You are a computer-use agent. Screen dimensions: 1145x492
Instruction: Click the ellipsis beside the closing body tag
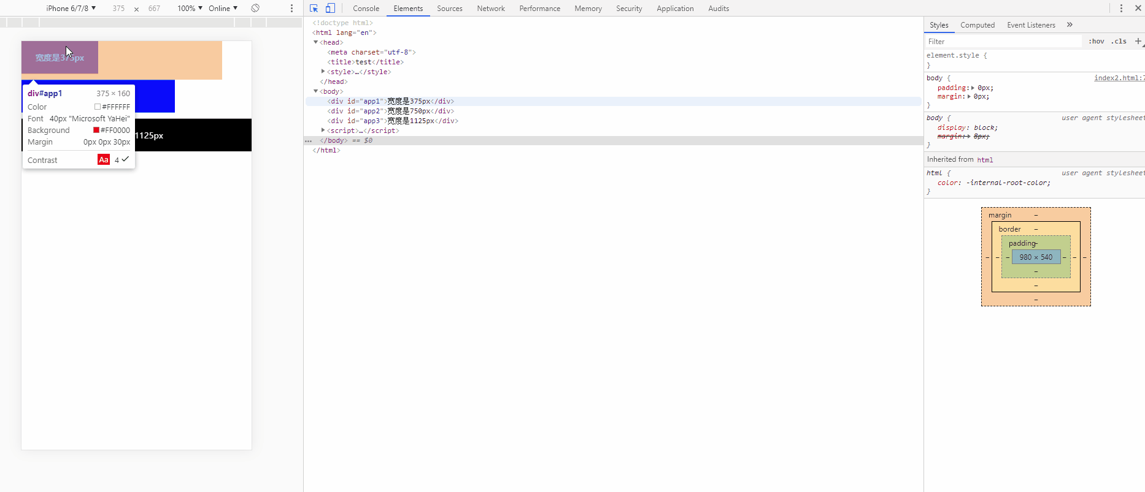point(309,141)
